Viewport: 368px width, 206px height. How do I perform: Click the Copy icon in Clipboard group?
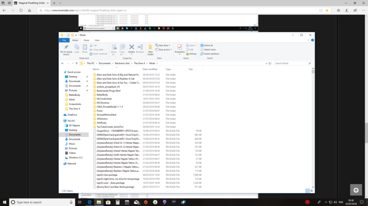77,49
